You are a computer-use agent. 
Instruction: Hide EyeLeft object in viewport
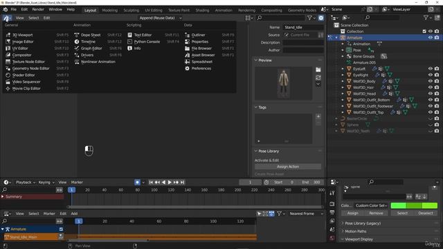pyautogui.click(x=431, y=68)
